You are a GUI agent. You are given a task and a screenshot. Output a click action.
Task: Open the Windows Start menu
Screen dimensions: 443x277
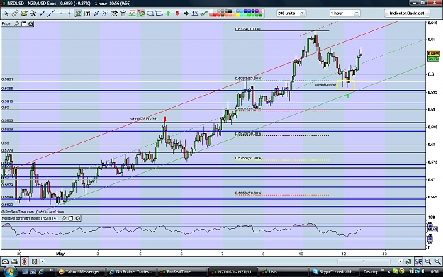click(x=10, y=271)
